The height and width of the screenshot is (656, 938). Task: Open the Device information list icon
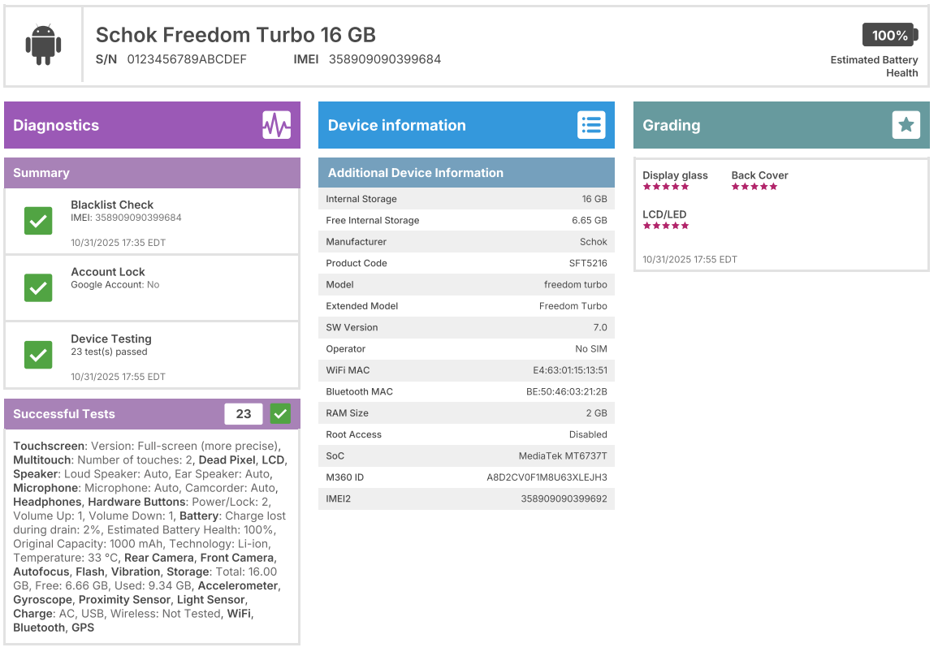[591, 124]
